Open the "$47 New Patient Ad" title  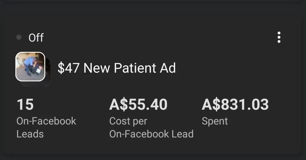point(117,68)
